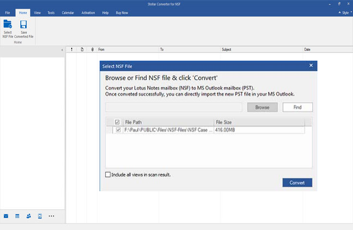Click the File Path column header

coord(168,122)
